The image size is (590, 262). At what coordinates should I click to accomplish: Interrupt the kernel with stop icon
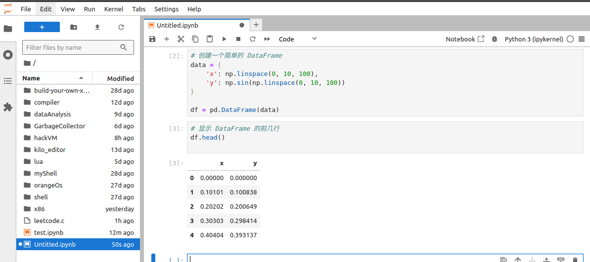(238, 39)
